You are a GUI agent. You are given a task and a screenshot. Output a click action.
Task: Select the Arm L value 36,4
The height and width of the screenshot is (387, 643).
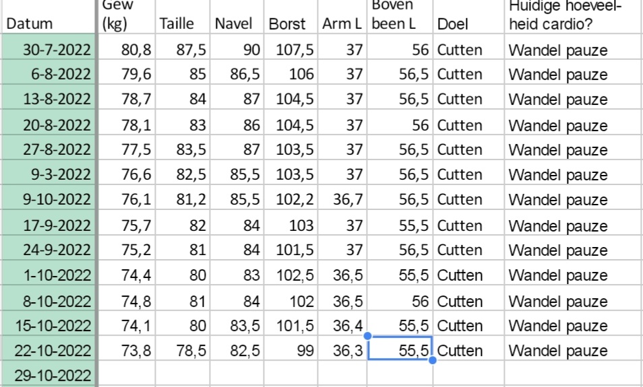(342, 326)
